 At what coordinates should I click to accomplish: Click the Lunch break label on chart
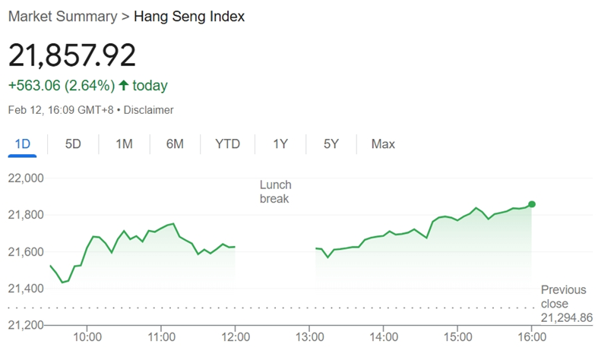275,191
